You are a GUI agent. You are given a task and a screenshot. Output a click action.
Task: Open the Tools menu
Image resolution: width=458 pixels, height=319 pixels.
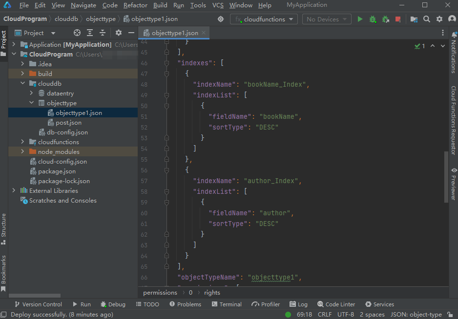click(x=198, y=5)
